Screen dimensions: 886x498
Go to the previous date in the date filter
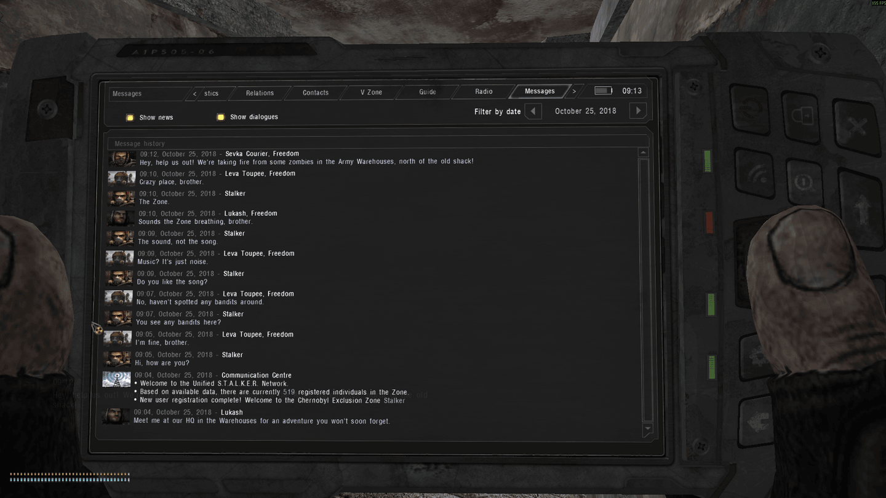click(533, 111)
